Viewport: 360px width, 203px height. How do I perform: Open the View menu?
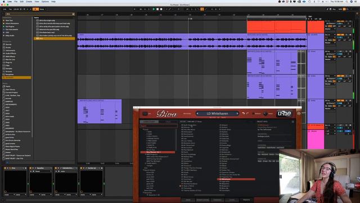pos(37,1)
